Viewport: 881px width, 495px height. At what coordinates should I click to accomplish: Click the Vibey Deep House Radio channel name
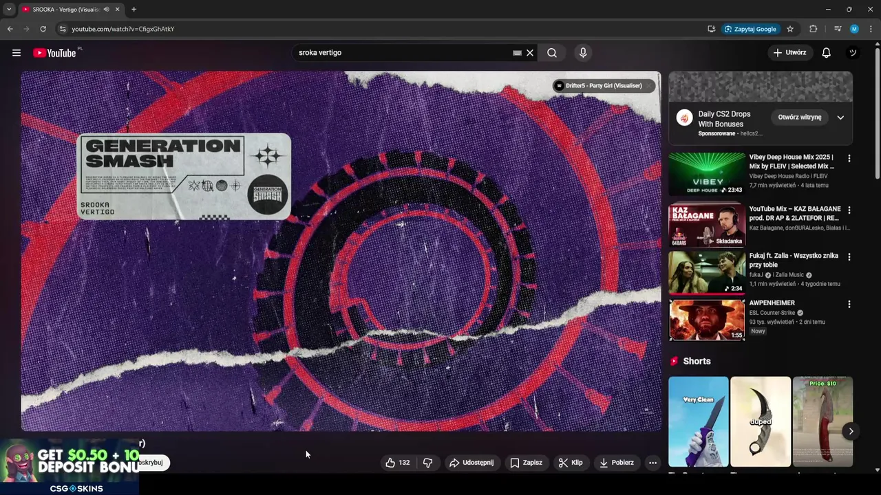coord(788,176)
